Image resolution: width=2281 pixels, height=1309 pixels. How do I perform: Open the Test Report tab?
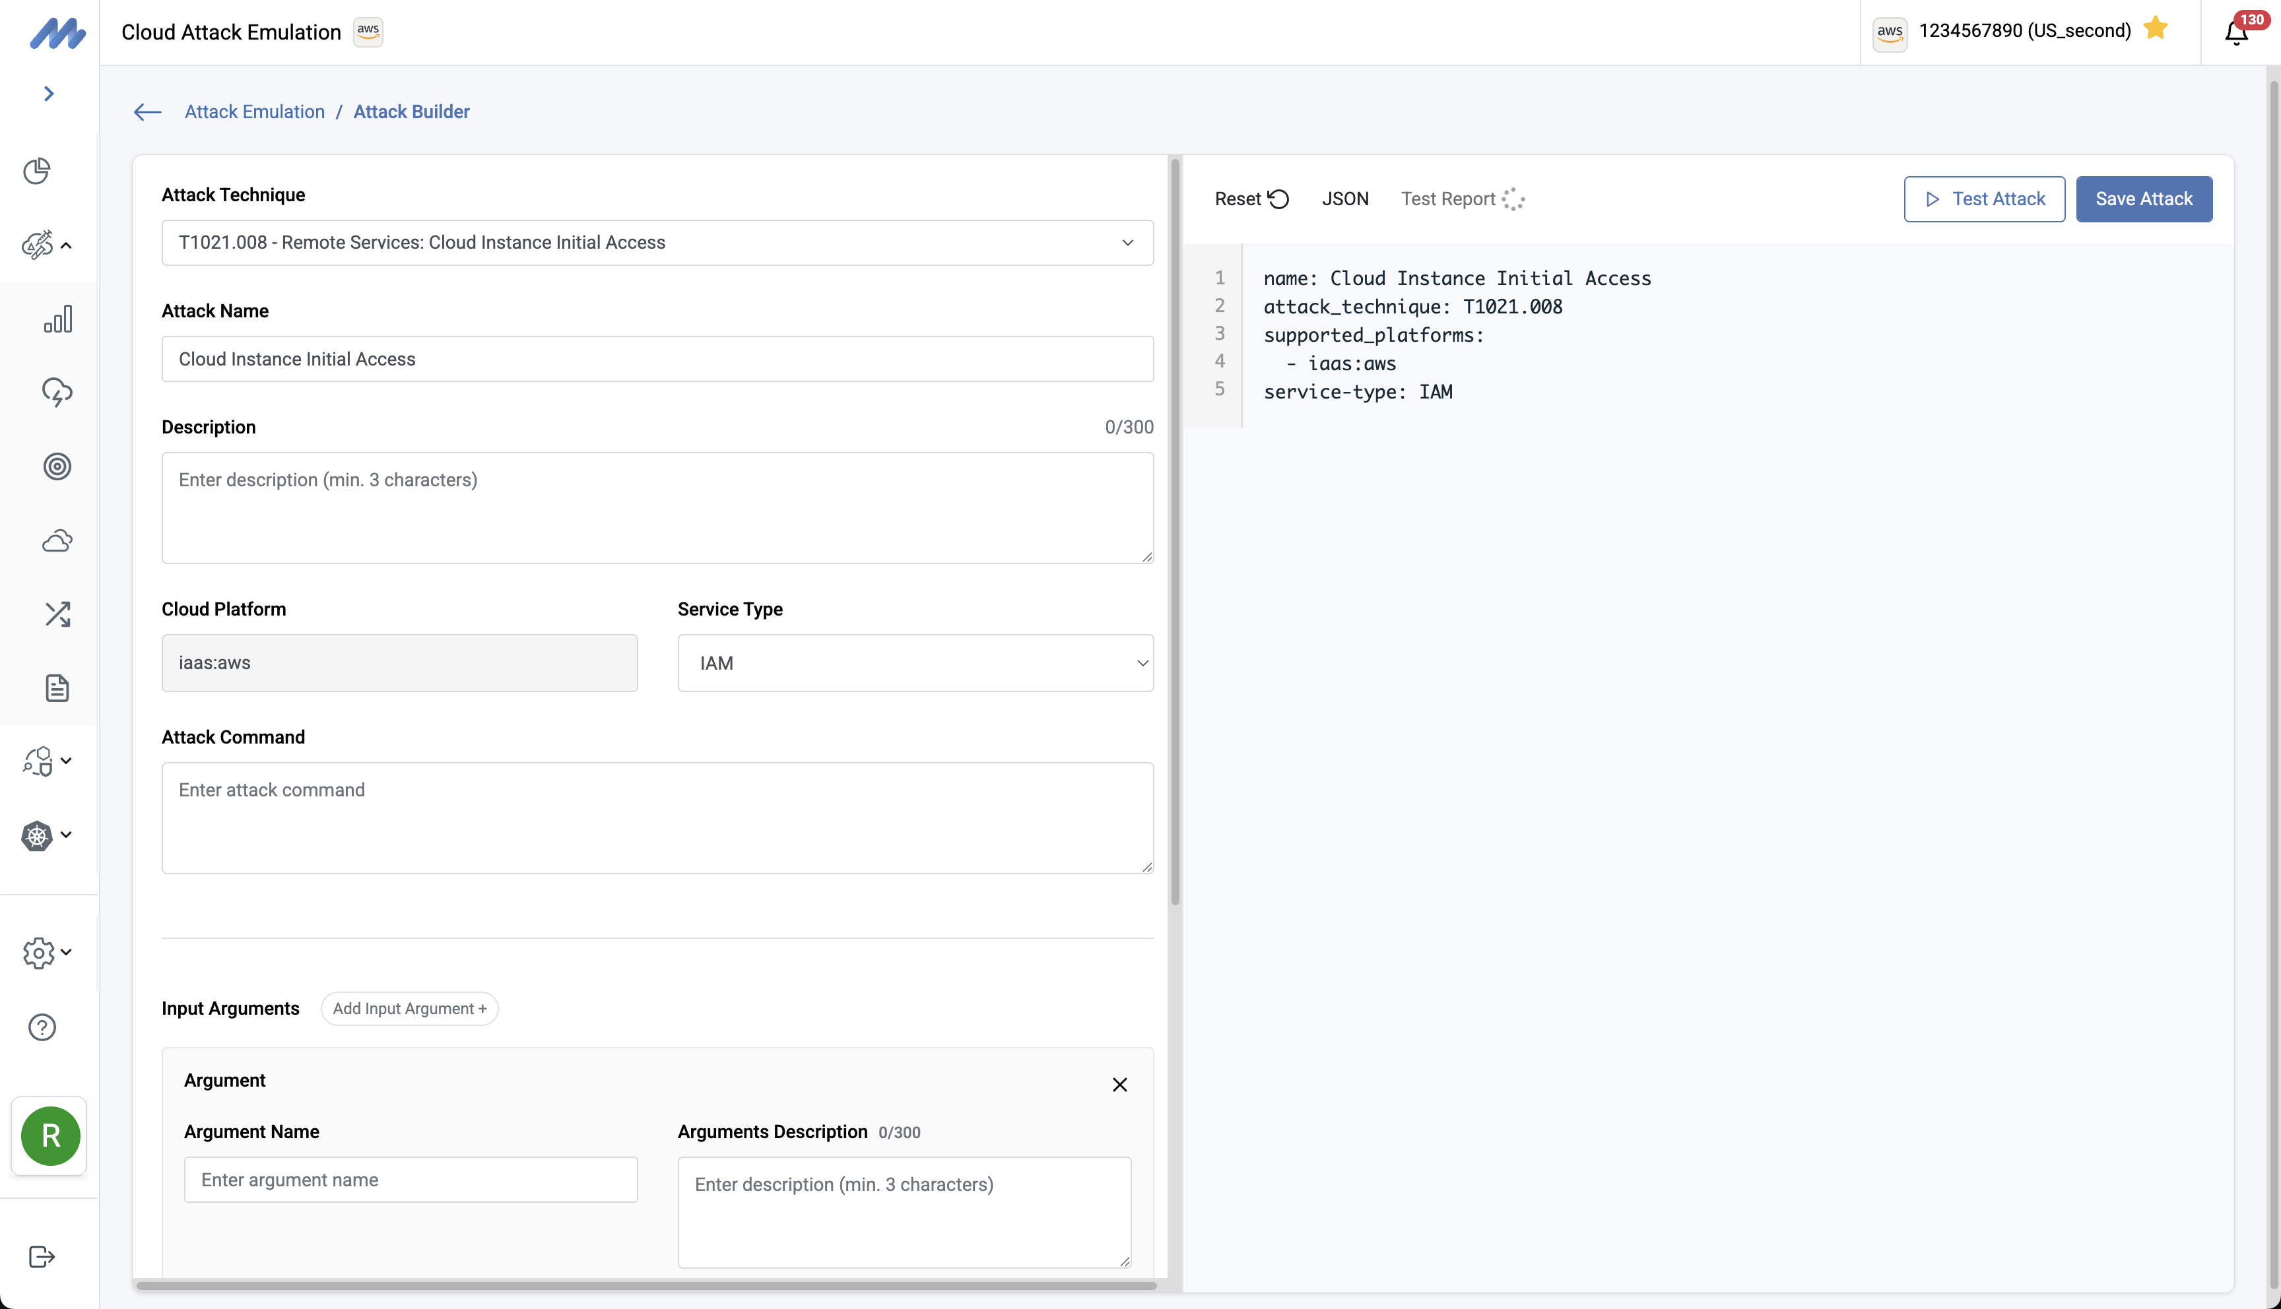(1447, 199)
